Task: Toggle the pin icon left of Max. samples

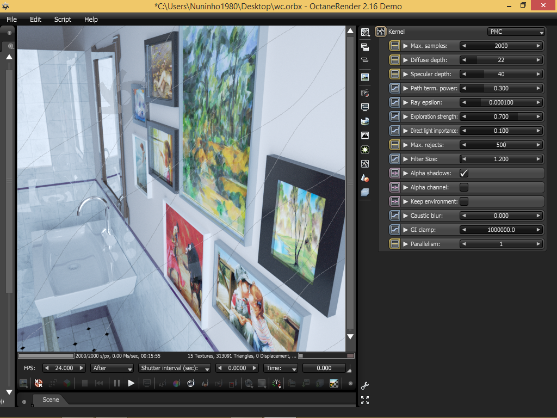Action: [395, 46]
